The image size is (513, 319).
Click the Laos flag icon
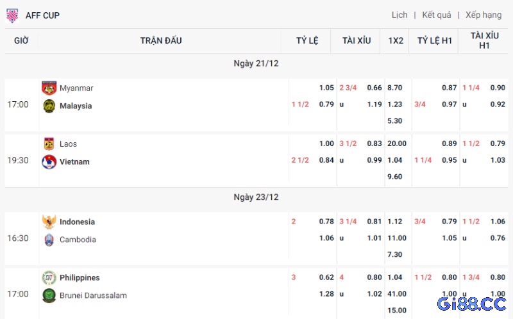tap(49, 143)
